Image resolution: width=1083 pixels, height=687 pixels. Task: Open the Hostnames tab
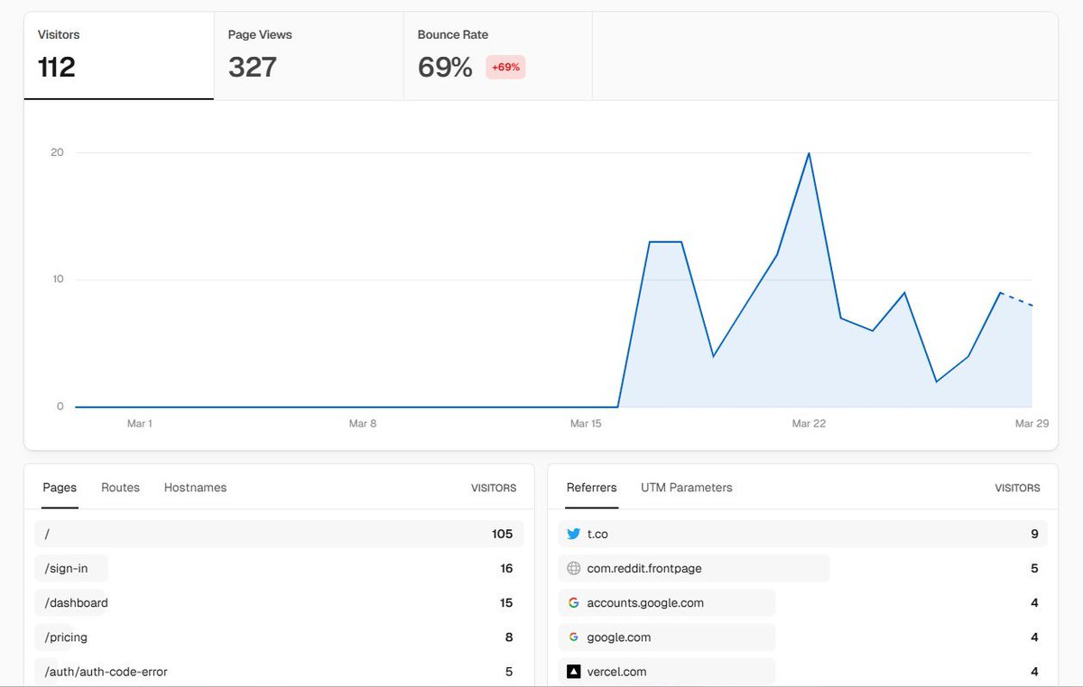click(x=195, y=487)
